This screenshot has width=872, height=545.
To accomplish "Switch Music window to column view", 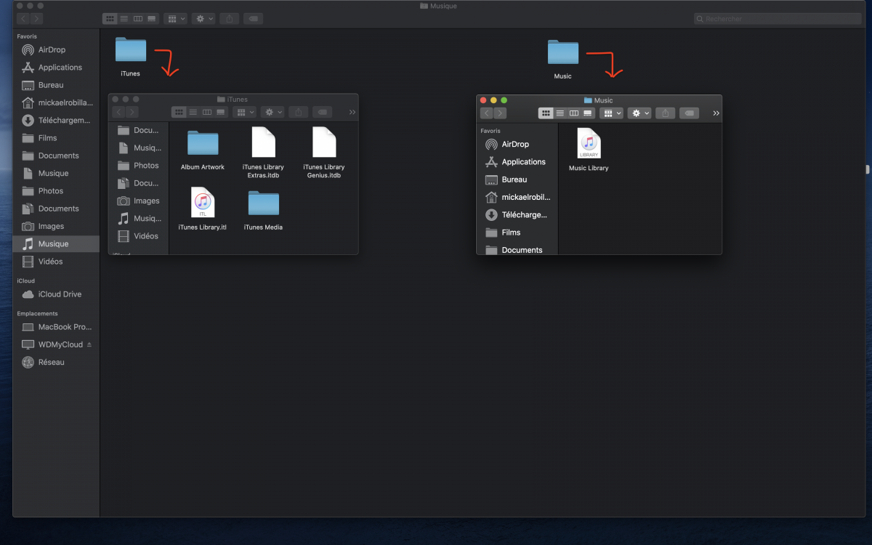I will [x=574, y=113].
